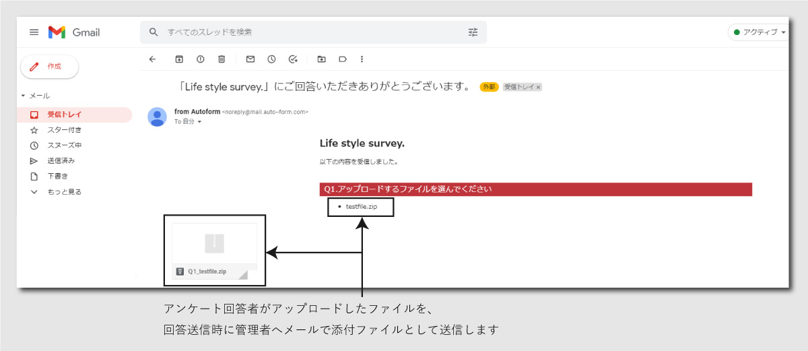The width and height of the screenshot is (808, 351).
Task: Delete the email with the trash icon
Action: tap(222, 59)
